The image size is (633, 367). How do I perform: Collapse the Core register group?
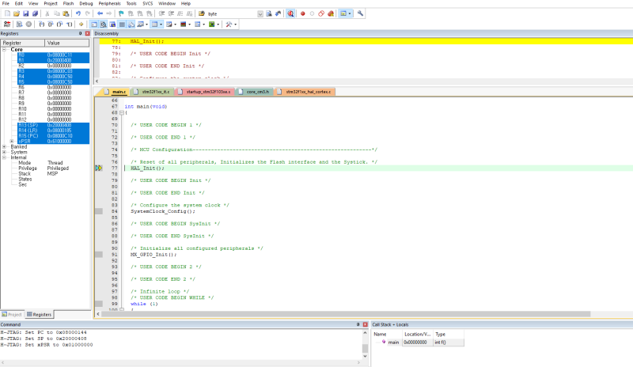coord(5,49)
